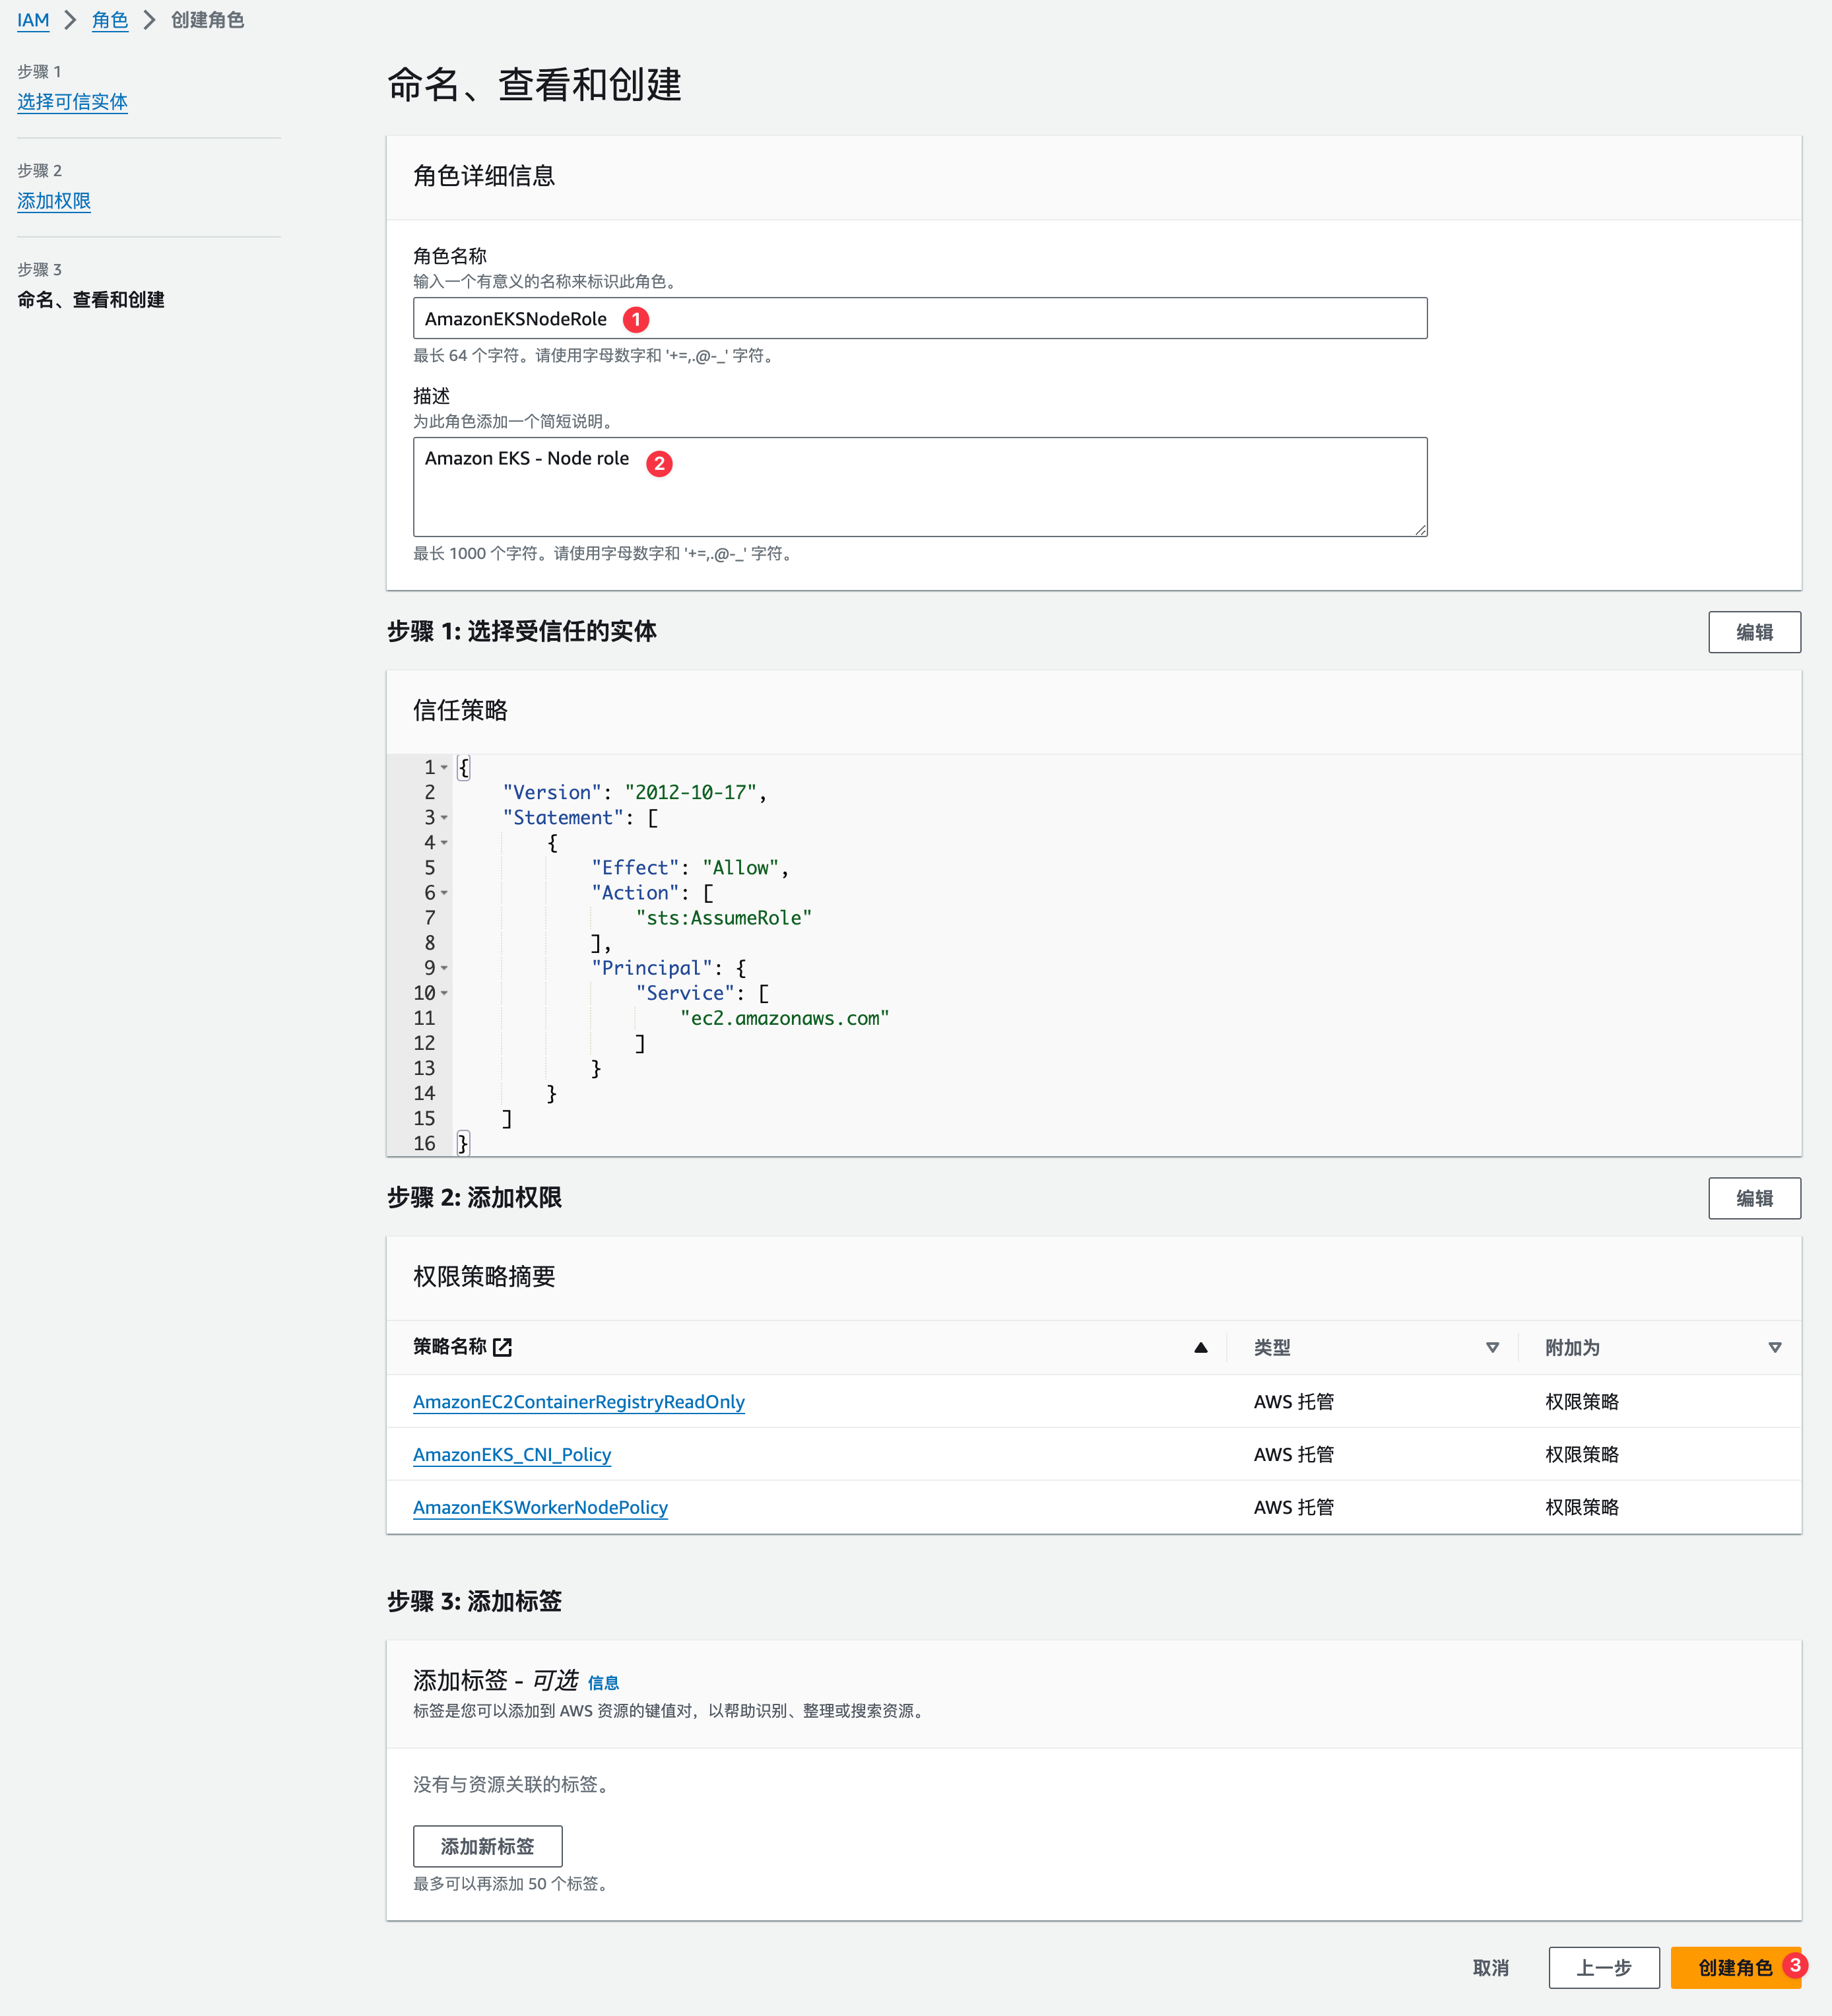Open step 2 添加权限 link
The image size is (1832, 2016).
(54, 201)
